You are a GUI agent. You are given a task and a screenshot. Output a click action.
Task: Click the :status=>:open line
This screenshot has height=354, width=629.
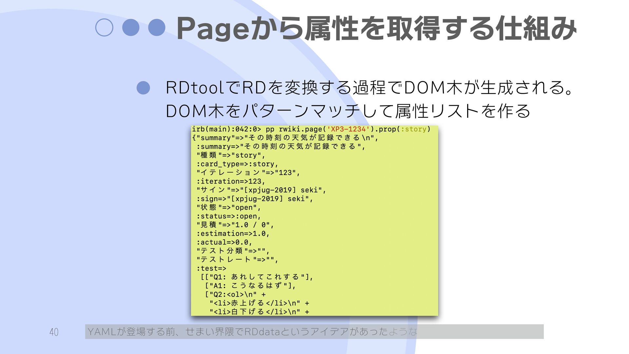(x=228, y=216)
